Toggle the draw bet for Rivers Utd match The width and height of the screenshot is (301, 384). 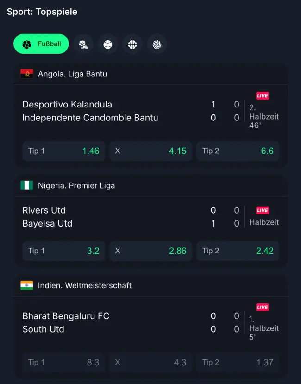tap(150, 251)
